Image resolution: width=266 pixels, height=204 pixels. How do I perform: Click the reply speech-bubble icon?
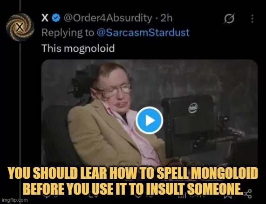pyautogui.click(x=46, y=196)
